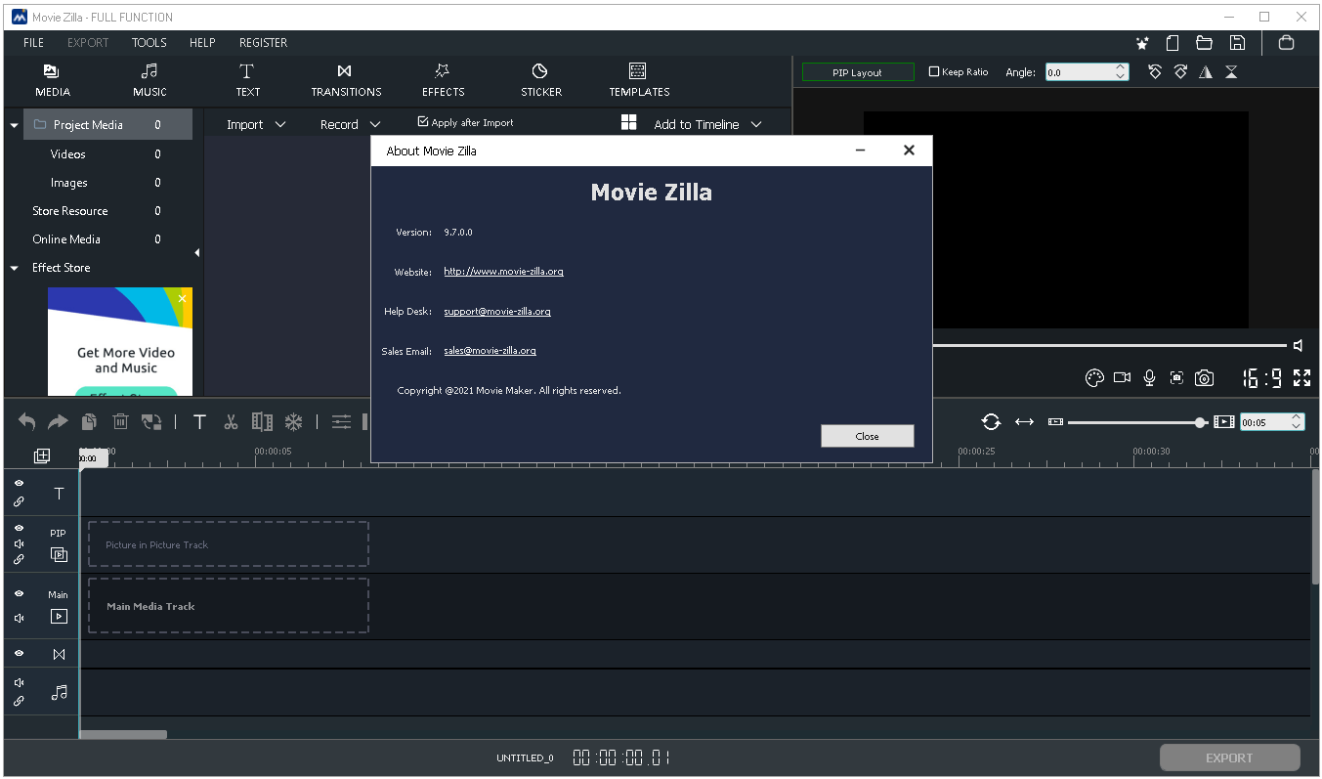Open the adjustment sliders icon in the timeline toolbar
The height and width of the screenshot is (779, 1322).
(x=341, y=421)
